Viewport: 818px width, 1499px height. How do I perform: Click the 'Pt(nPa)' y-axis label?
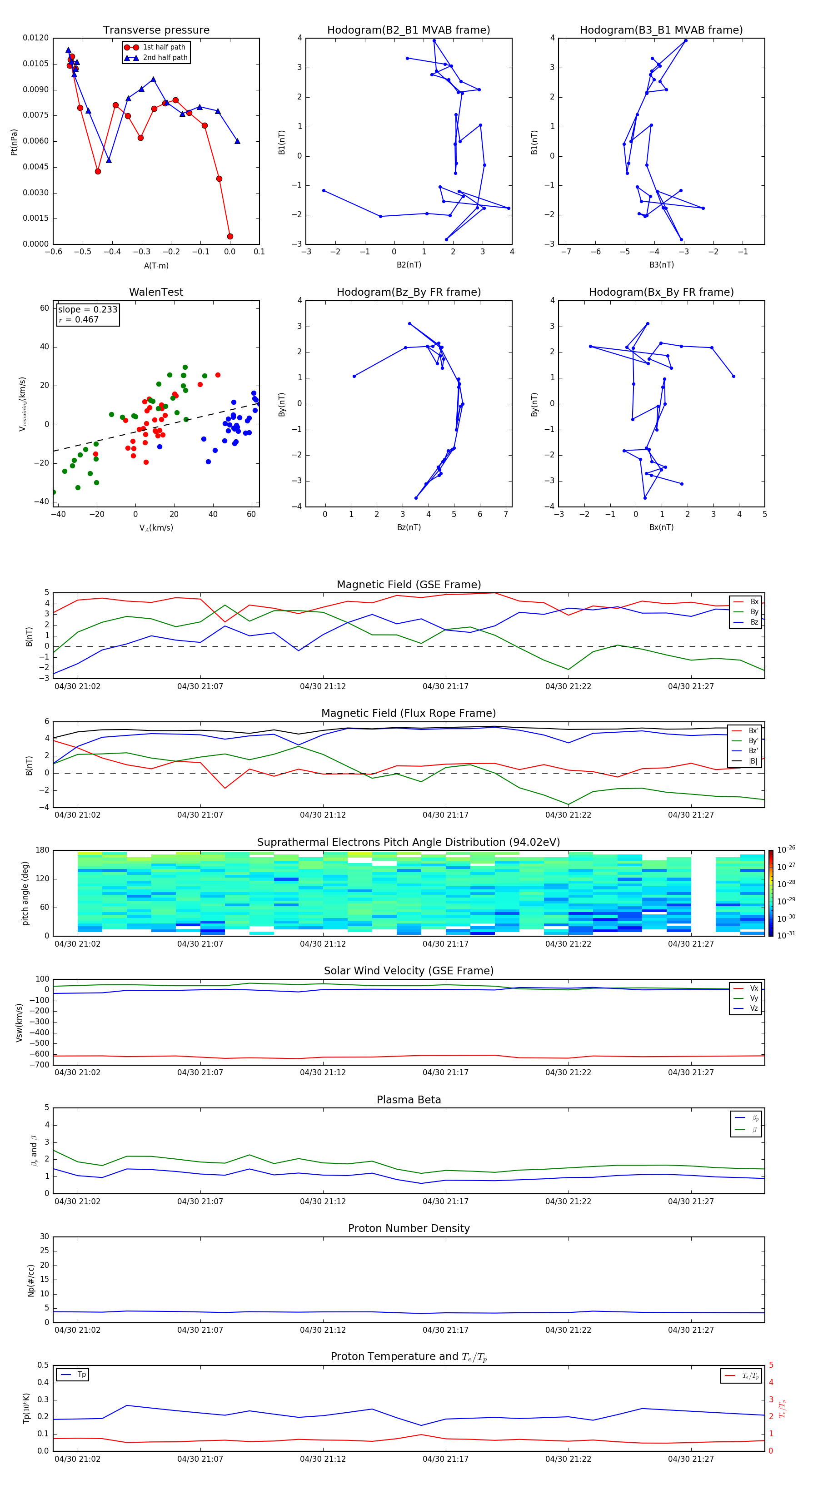[x=14, y=141]
